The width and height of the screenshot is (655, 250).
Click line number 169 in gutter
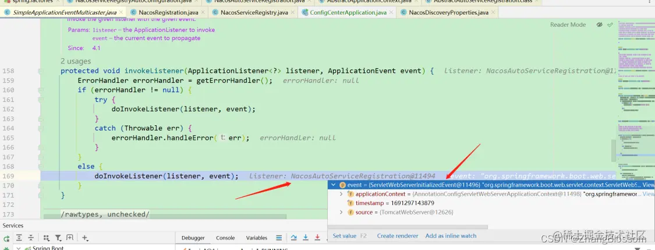pyautogui.click(x=8, y=176)
